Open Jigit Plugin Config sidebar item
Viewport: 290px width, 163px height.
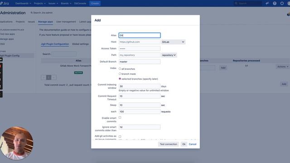pos(17,56)
